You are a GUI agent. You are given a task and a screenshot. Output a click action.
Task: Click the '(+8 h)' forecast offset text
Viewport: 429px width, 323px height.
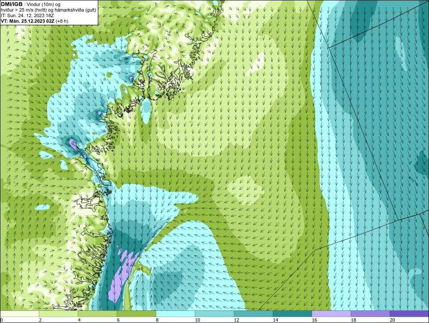[62, 21]
